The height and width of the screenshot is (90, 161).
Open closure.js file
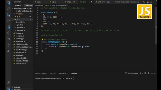(x=19, y=33)
